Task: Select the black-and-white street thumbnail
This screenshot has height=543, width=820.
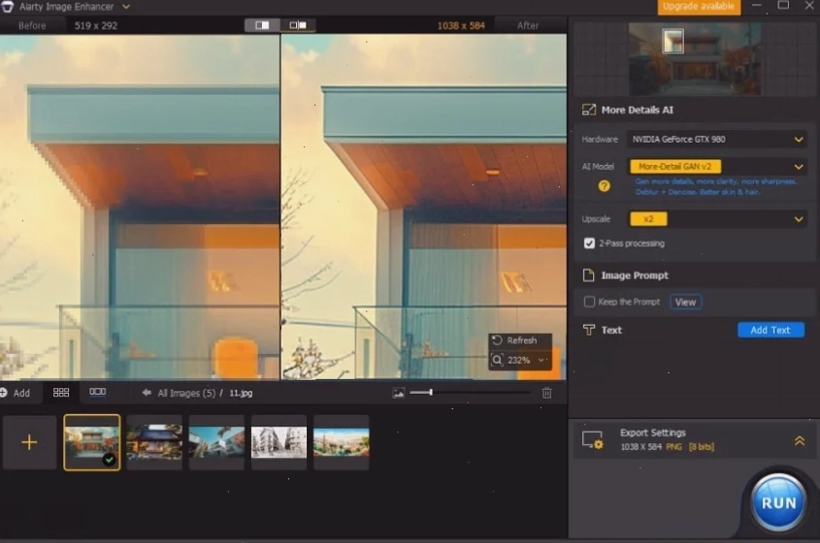Action: (279, 443)
